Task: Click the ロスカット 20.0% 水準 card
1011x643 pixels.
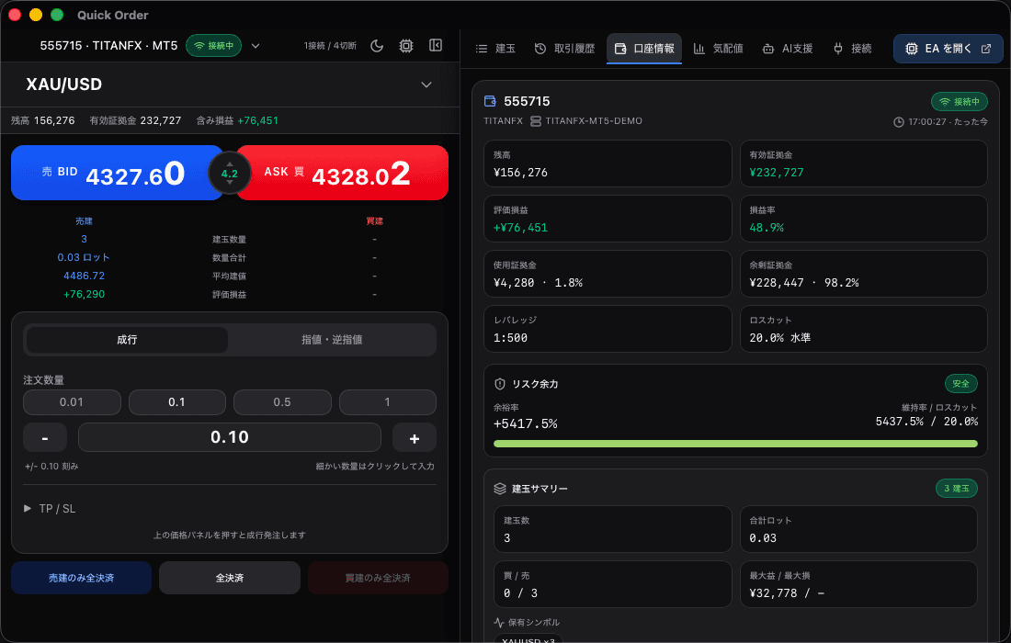Action: click(863, 329)
